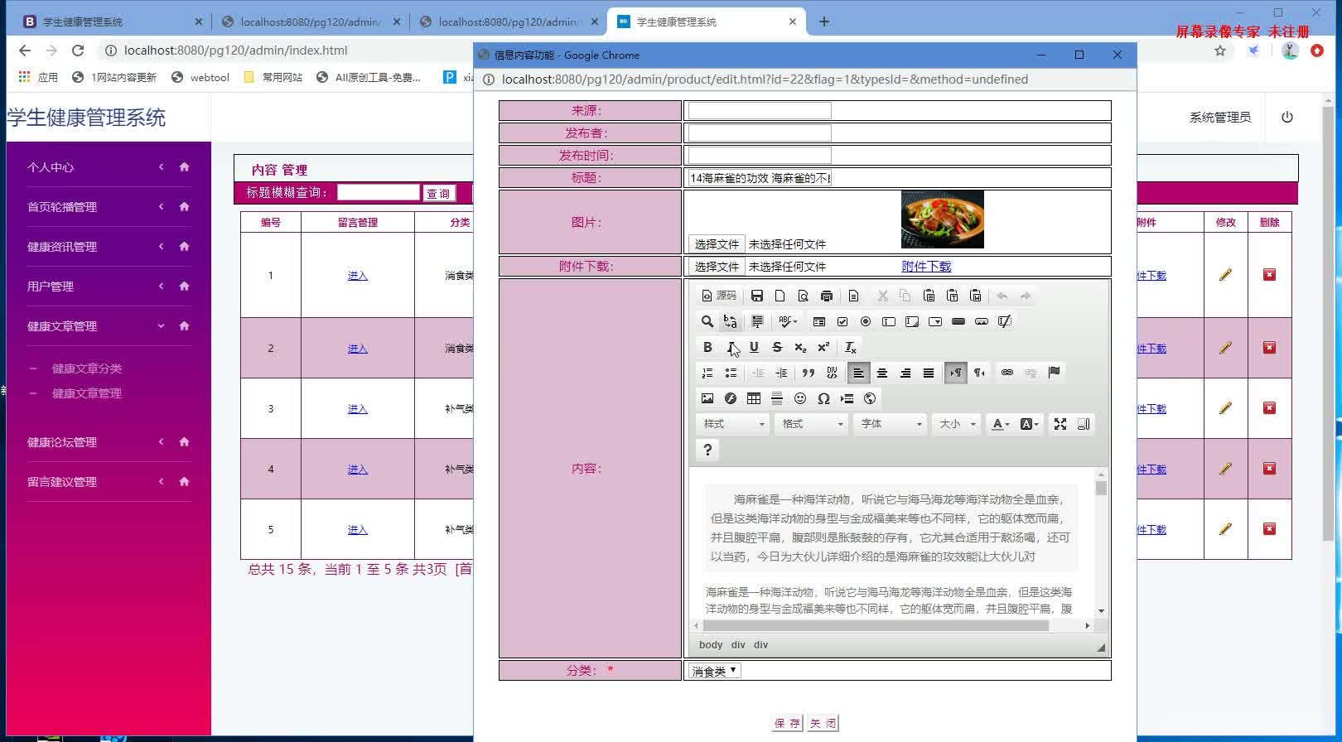Click the editor's templates icon
The width and height of the screenshot is (1342, 742).
tap(854, 296)
